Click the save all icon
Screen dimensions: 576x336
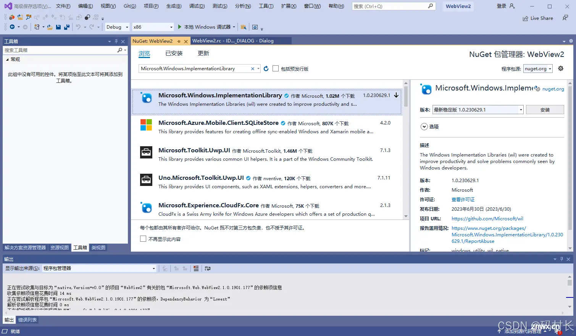[67, 27]
